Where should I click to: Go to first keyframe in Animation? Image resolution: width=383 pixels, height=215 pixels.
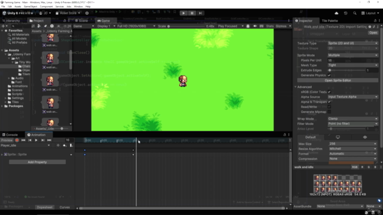[x=23, y=140]
